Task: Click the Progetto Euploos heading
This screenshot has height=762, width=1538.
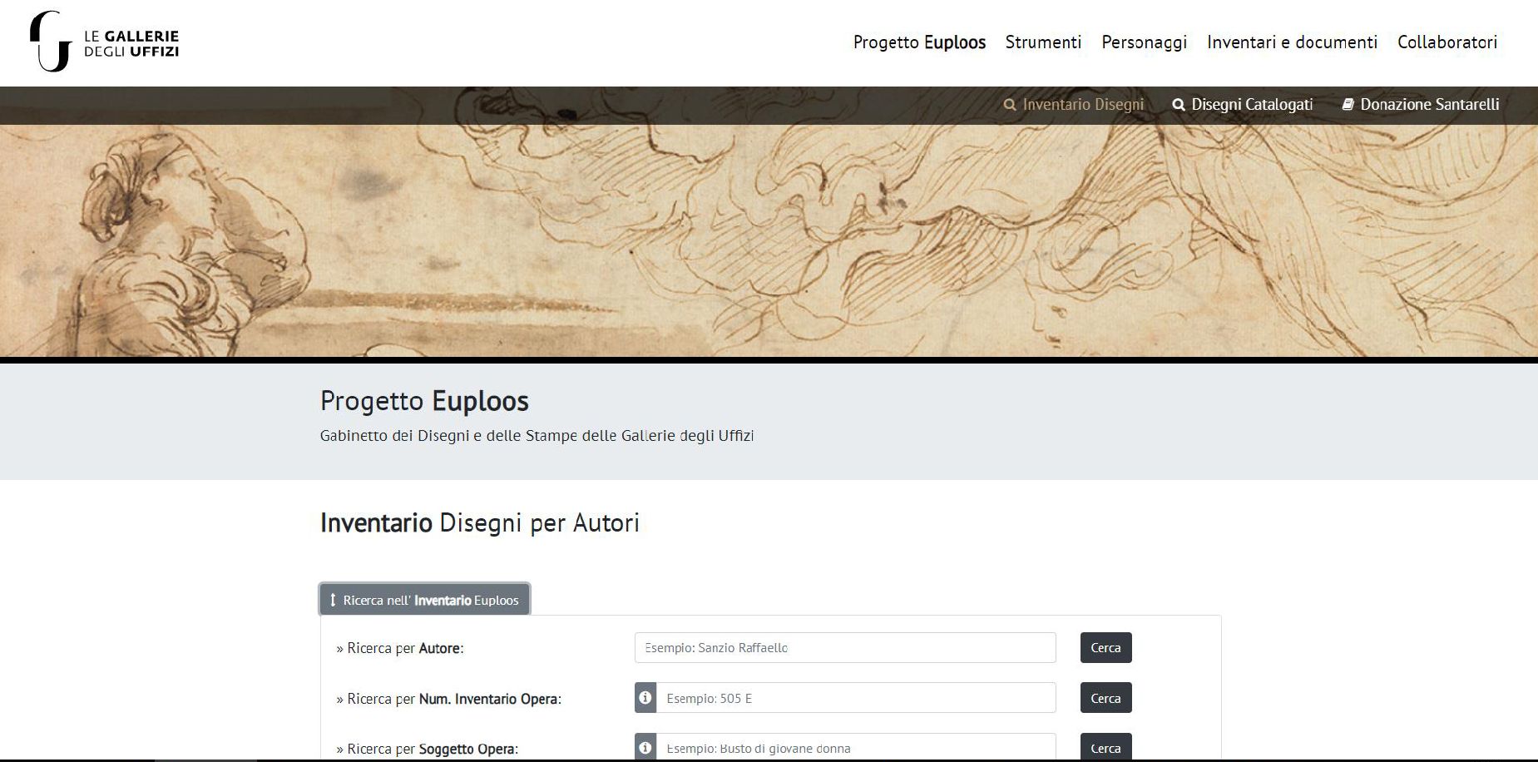Action: [424, 401]
